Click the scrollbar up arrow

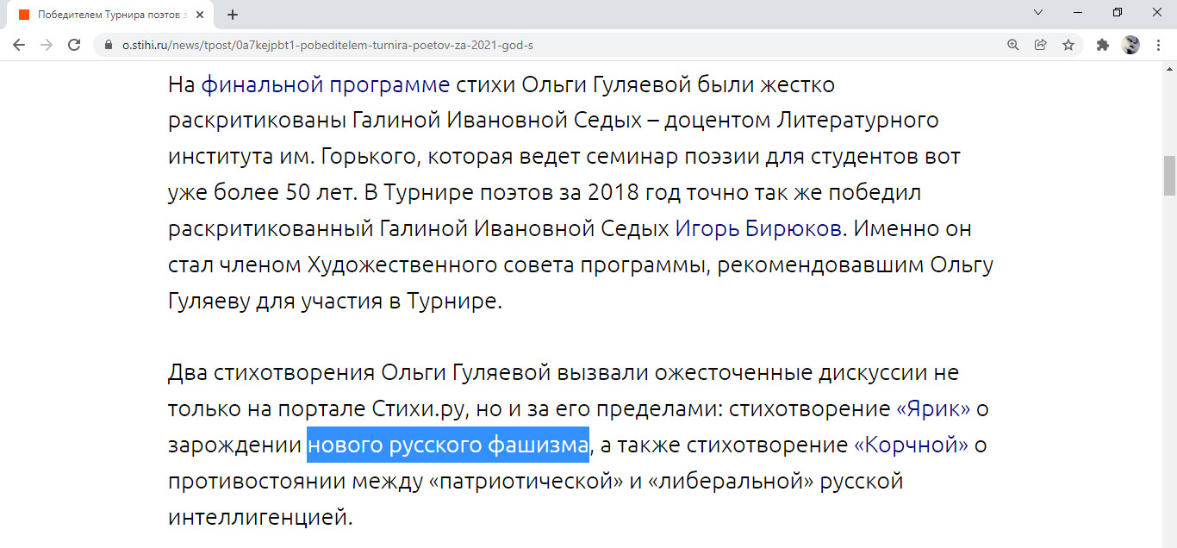(1169, 69)
